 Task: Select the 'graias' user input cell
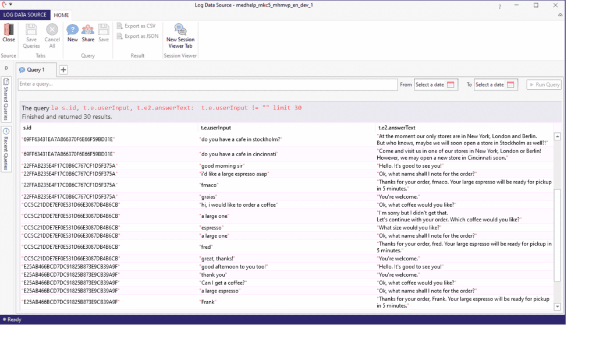pyautogui.click(x=208, y=197)
